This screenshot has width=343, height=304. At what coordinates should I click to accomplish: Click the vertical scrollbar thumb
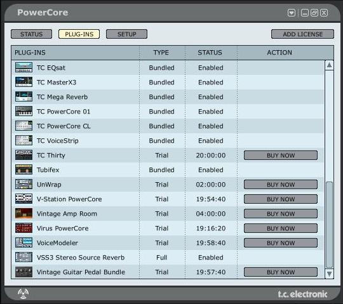pos(329,225)
